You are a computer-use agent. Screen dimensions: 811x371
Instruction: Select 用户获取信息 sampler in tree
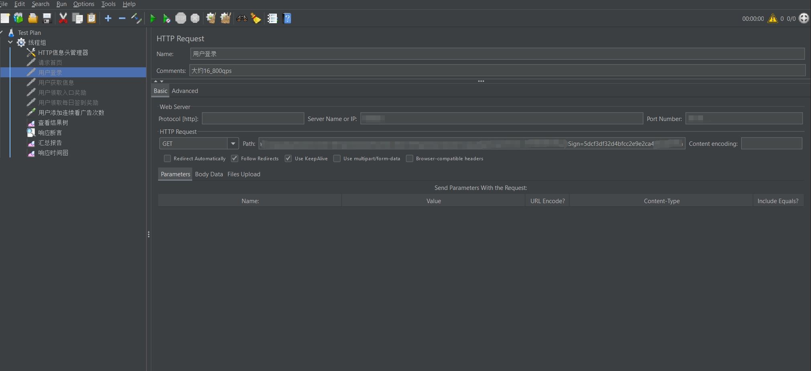coord(56,83)
